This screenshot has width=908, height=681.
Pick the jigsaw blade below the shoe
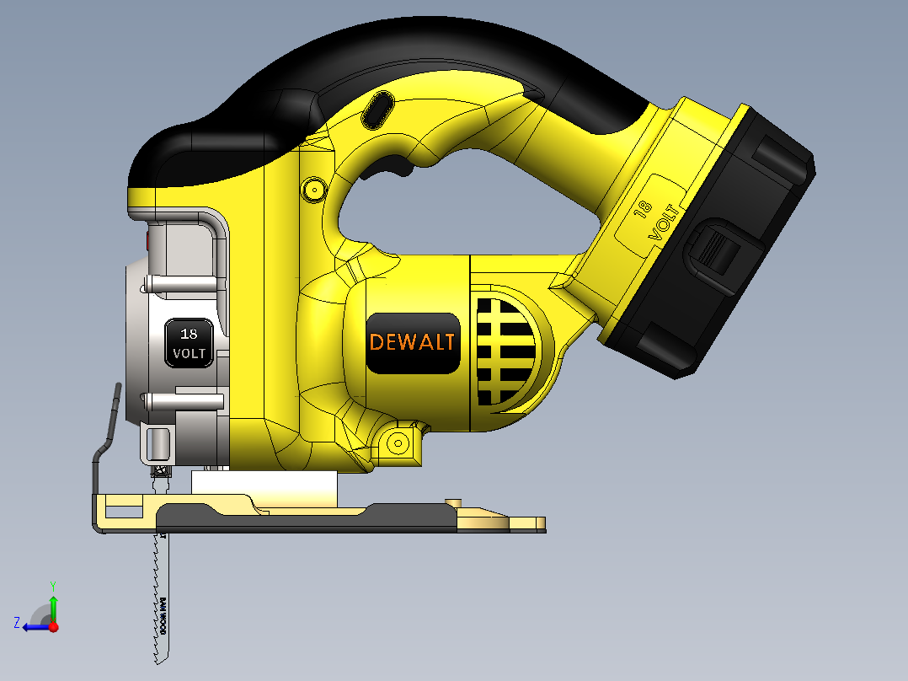(x=161, y=597)
